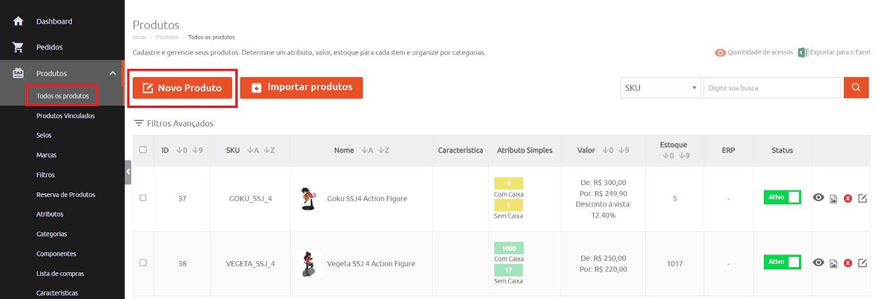Sort Valor ascending with the ↓0 arrow

tap(608, 150)
